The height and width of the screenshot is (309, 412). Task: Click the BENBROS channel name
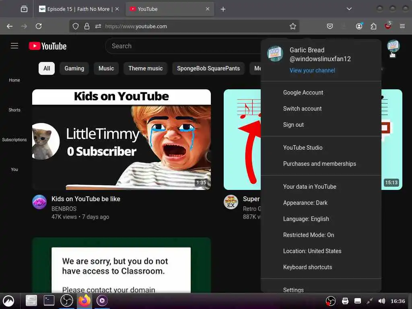tap(64, 209)
